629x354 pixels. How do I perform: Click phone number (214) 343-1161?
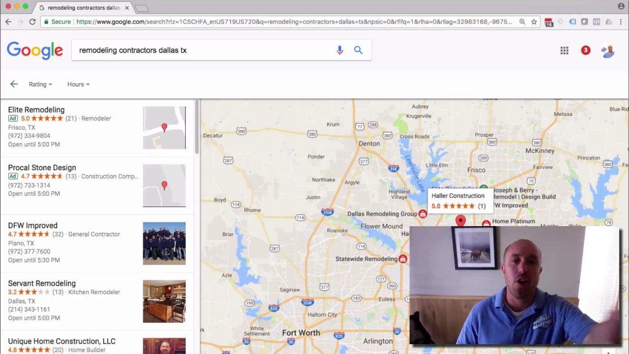(x=29, y=309)
